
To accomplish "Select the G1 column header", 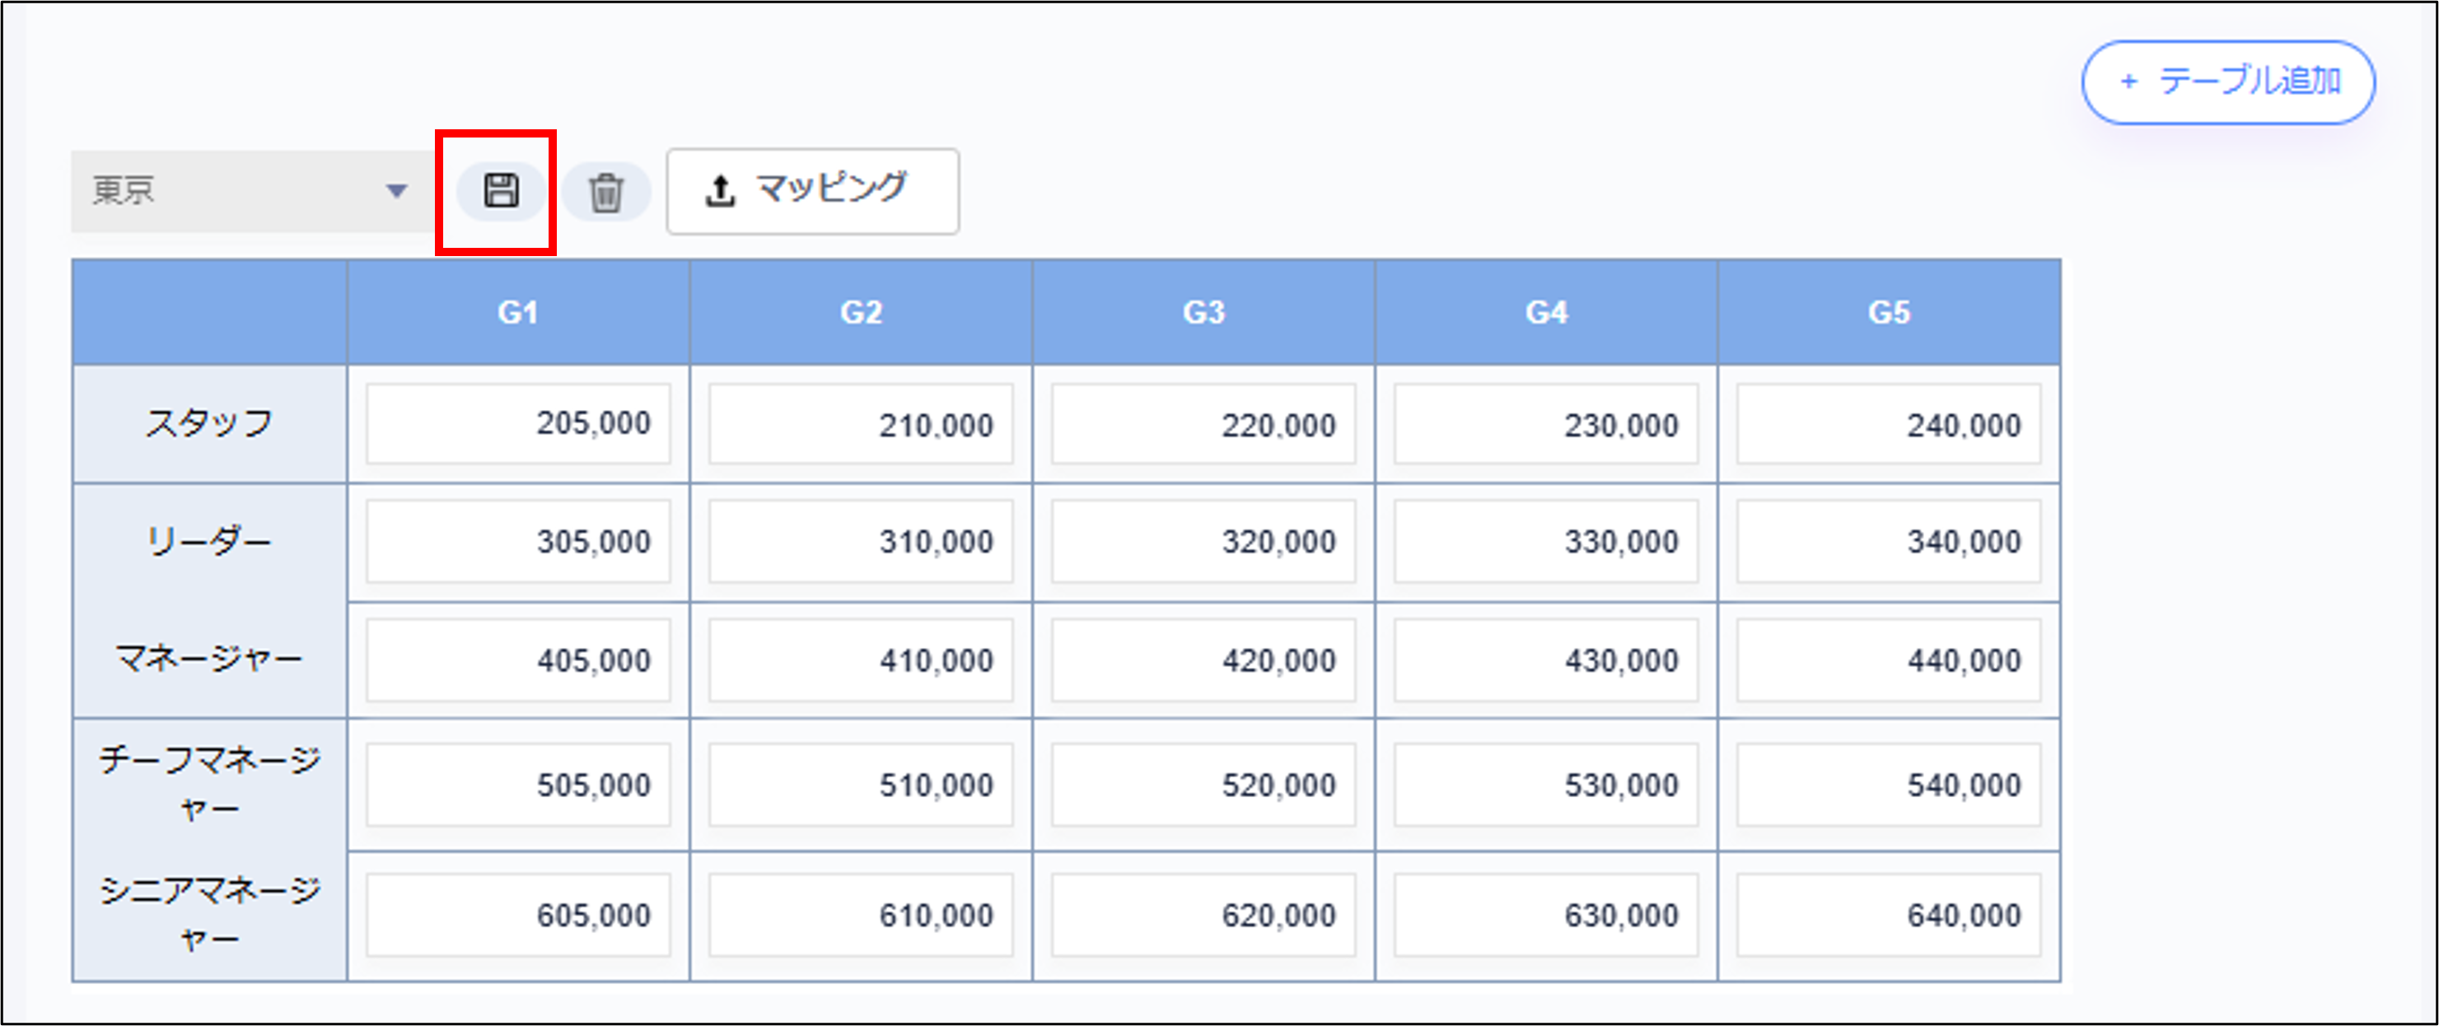I will click(517, 310).
